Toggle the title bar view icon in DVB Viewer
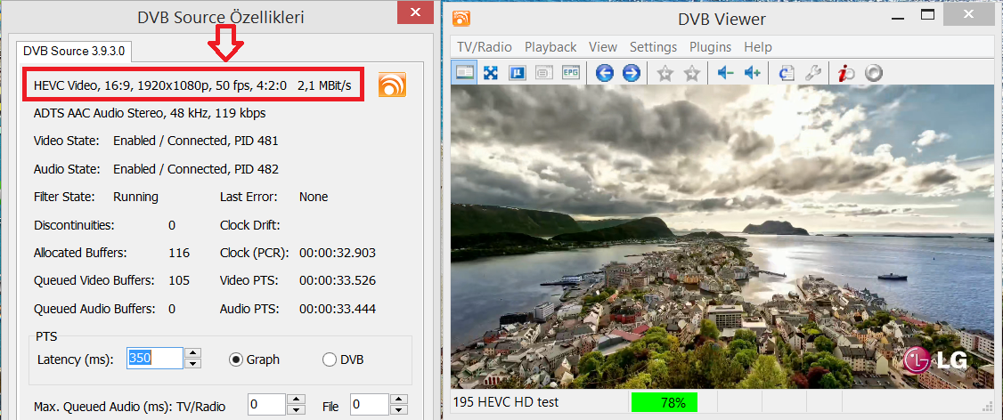 (x=465, y=73)
